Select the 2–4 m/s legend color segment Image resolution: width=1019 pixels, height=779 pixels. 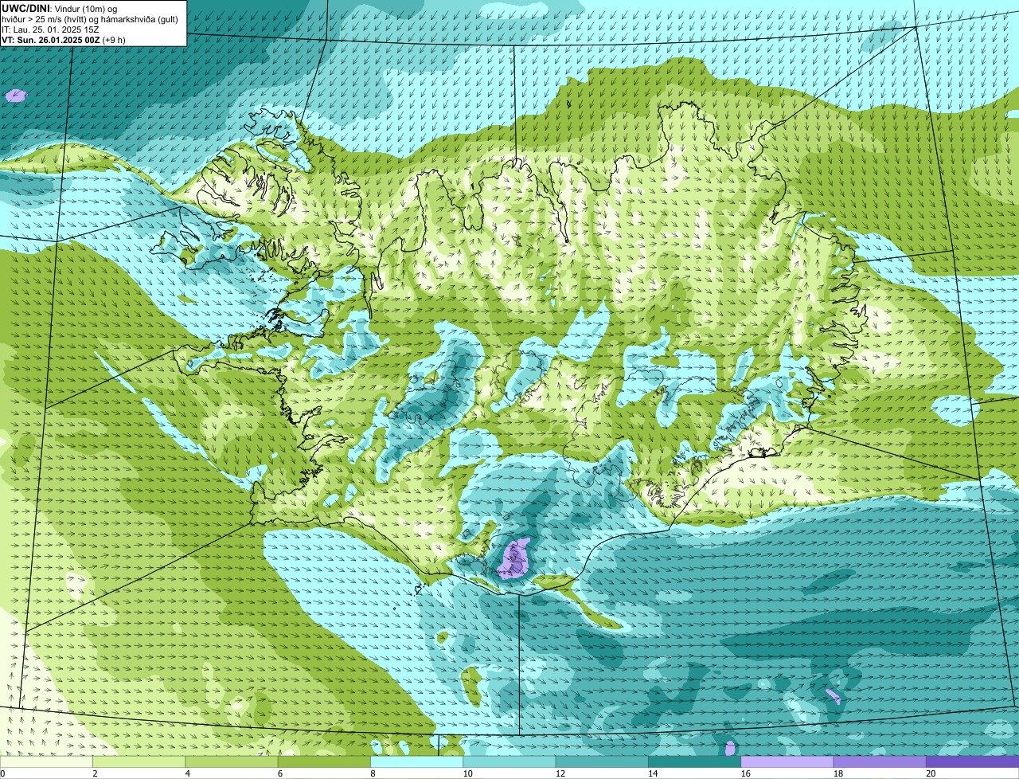click(139, 761)
